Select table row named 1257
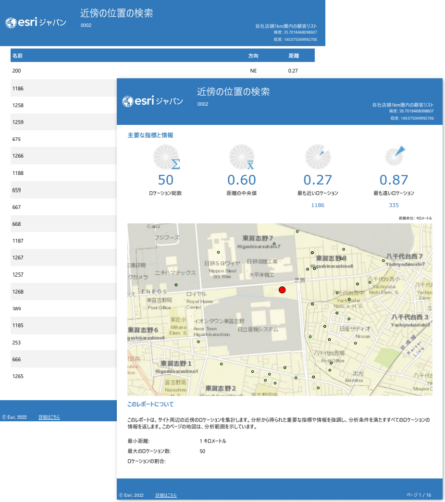This screenshot has width=445, height=502. [x=63, y=275]
